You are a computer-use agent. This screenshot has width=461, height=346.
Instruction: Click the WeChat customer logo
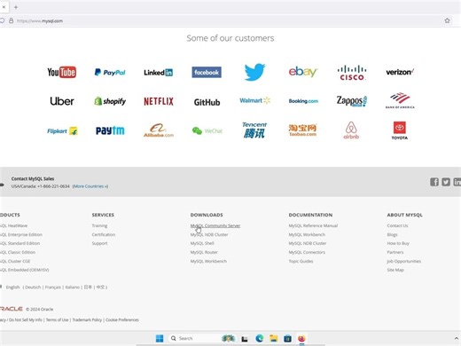(x=207, y=130)
